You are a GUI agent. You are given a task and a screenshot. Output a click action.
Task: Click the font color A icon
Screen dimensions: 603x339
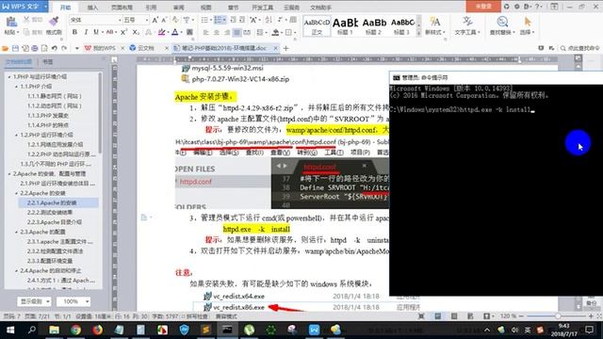coord(175,33)
